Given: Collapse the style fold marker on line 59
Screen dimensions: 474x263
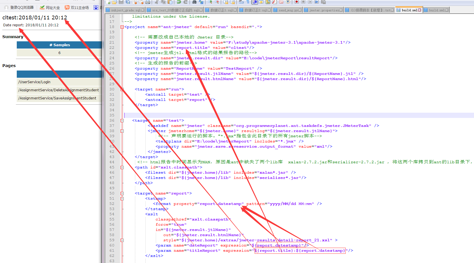Looking at the screenshot, I should coord(122,240).
